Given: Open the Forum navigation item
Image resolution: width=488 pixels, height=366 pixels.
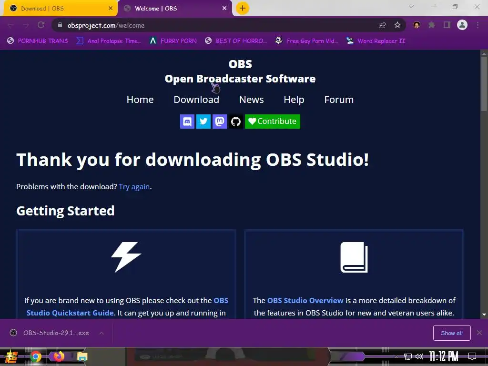Looking at the screenshot, I should click(339, 100).
